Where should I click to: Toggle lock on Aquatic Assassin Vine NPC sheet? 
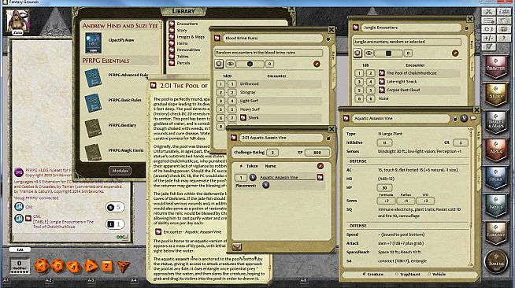tap(455, 118)
